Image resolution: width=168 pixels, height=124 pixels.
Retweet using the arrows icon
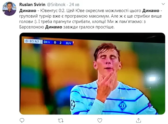(61, 121)
